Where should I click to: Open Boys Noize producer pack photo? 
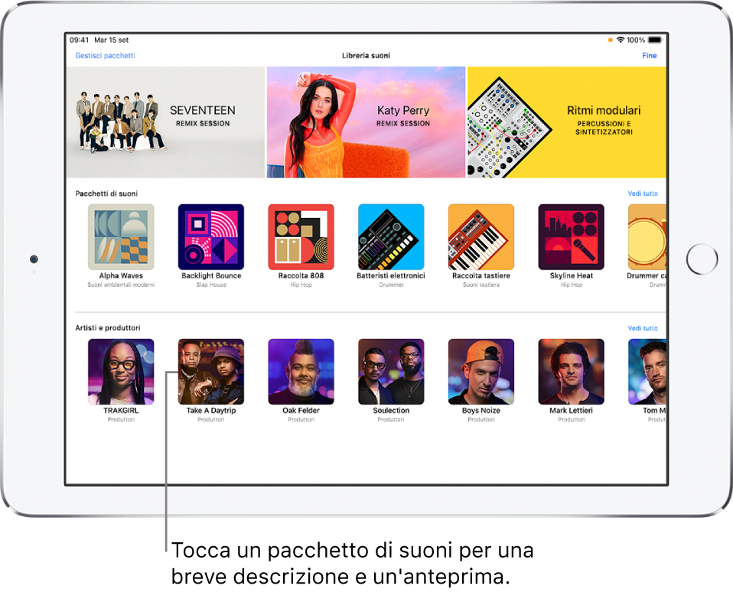pos(481,372)
